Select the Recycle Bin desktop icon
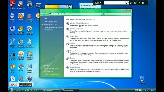 click(x=142, y=80)
